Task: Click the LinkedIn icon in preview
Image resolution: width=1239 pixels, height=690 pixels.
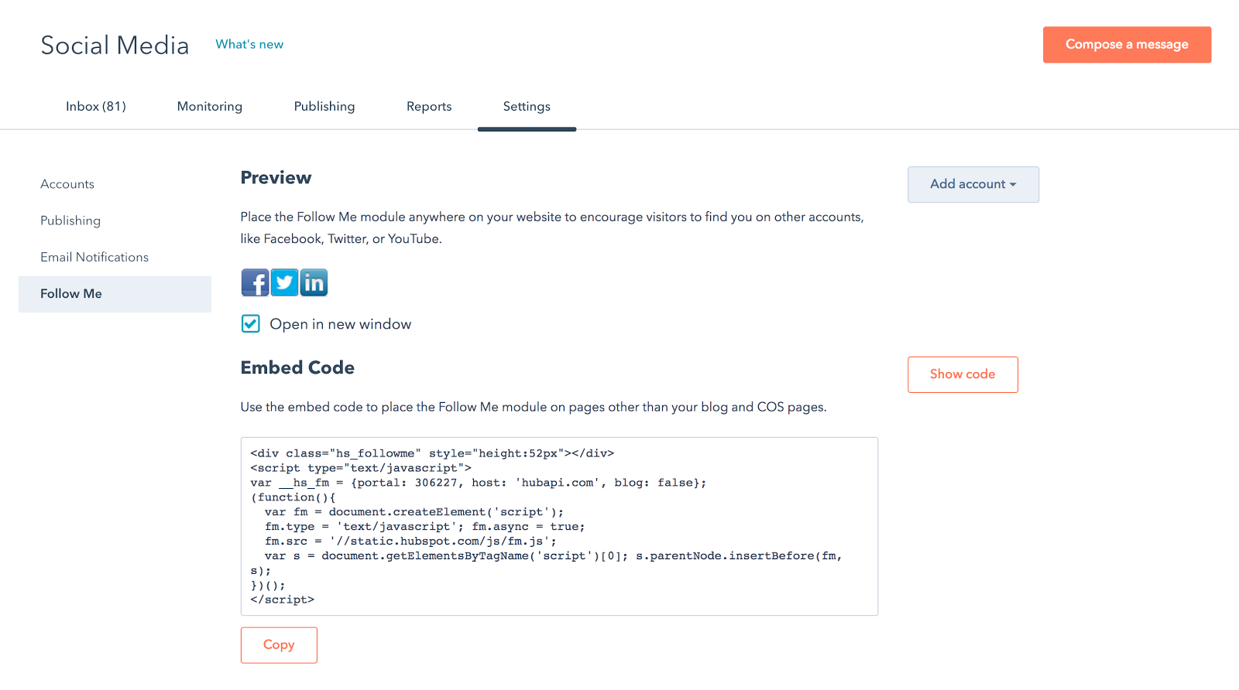Action: (314, 282)
